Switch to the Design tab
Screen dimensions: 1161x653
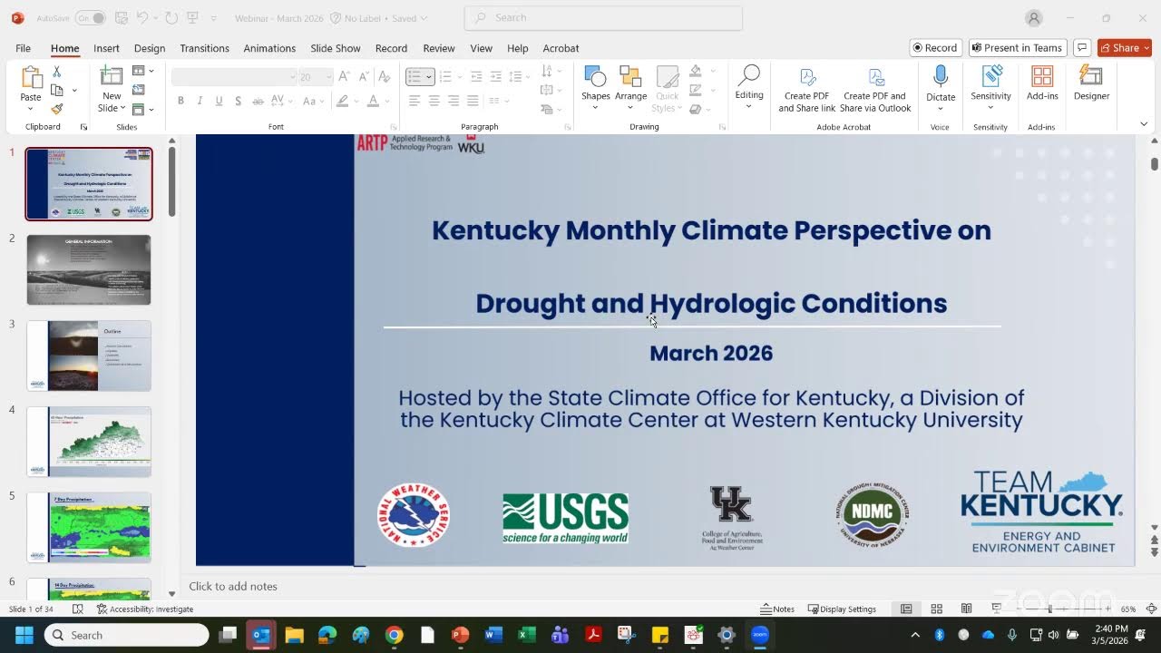pyautogui.click(x=150, y=48)
